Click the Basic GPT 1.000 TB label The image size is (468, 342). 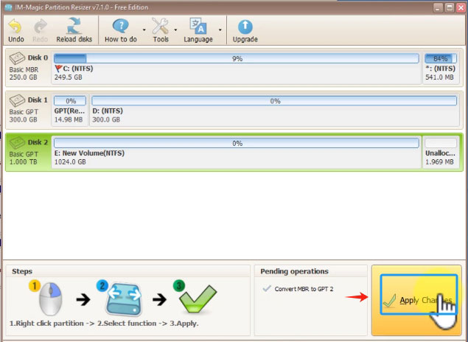click(24, 158)
